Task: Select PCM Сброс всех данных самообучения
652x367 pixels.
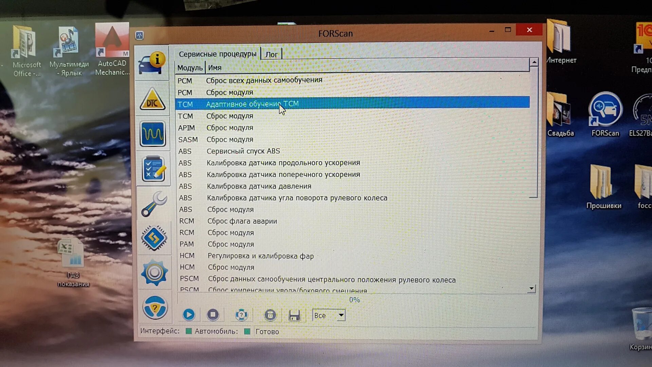Action: [352, 80]
